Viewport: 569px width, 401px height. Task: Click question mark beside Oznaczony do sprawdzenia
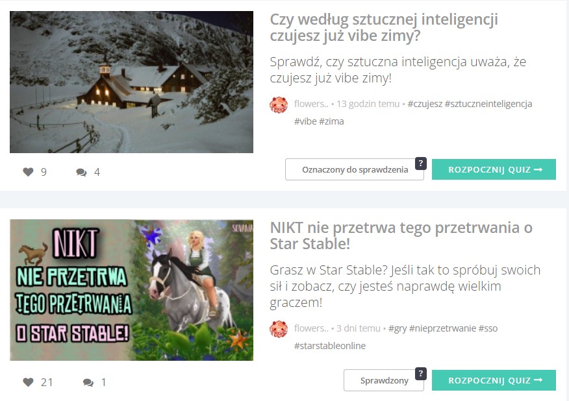click(x=421, y=163)
